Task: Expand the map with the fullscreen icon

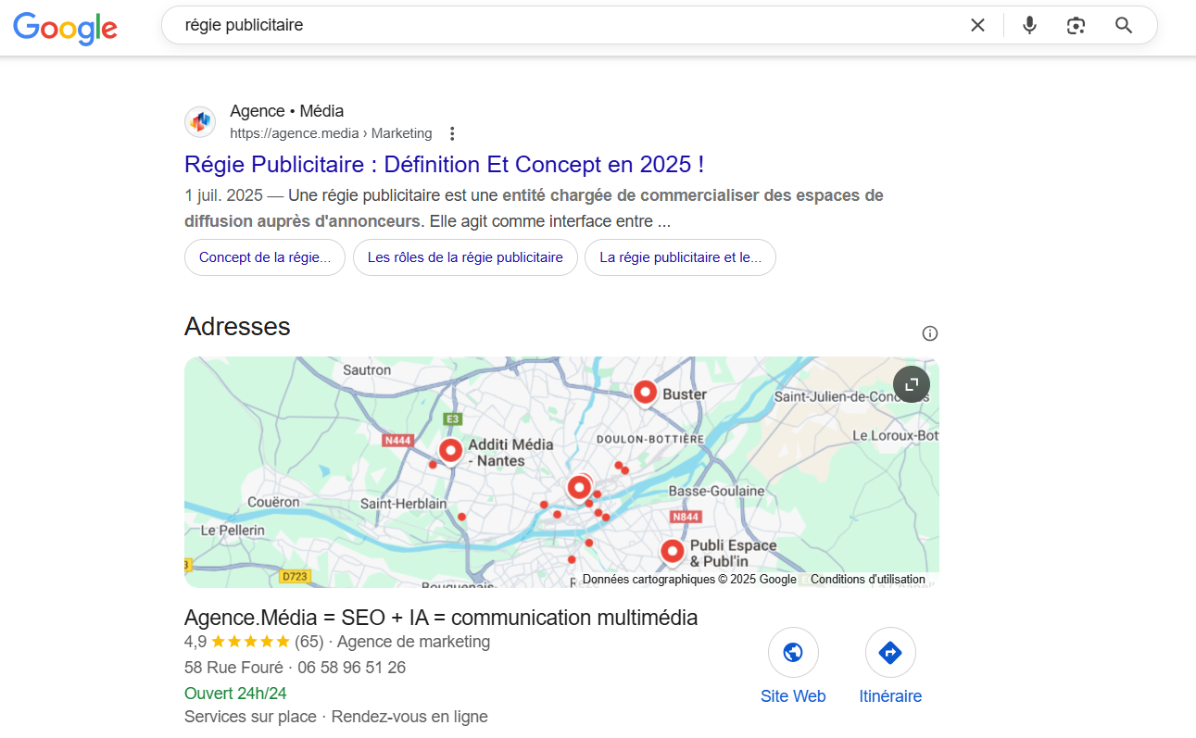Action: (x=912, y=384)
